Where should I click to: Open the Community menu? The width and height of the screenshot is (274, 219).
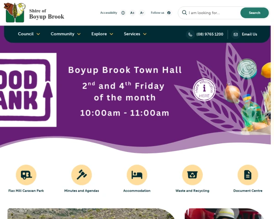coord(63,34)
